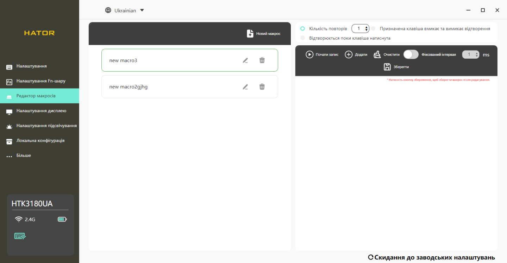Rename new macro3 with pencil icon
This screenshot has width=507, height=263.
[245, 60]
